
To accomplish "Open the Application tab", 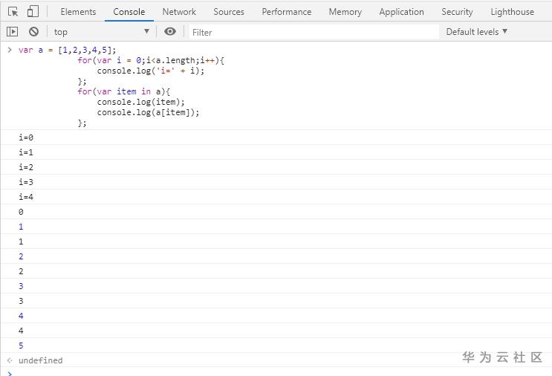I will [x=401, y=12].
